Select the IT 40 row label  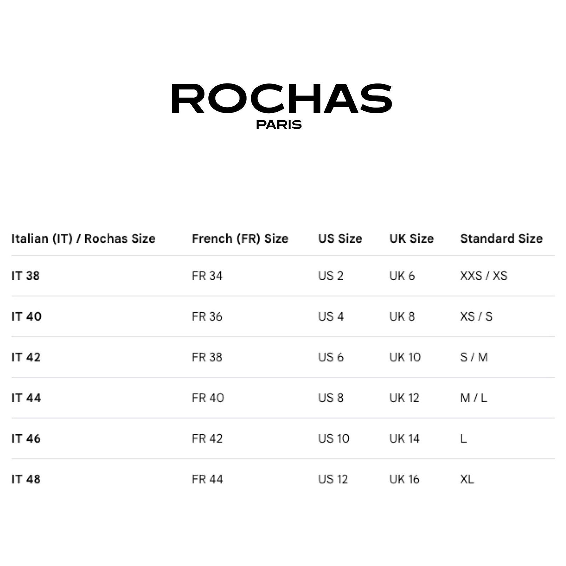click(x=27, y=317)
